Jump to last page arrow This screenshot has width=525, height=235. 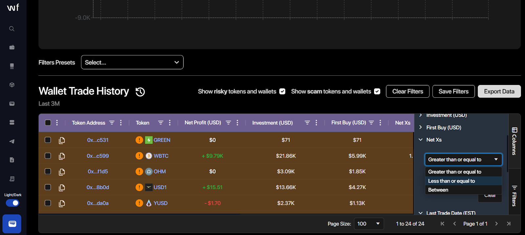[x=509, y=224]
